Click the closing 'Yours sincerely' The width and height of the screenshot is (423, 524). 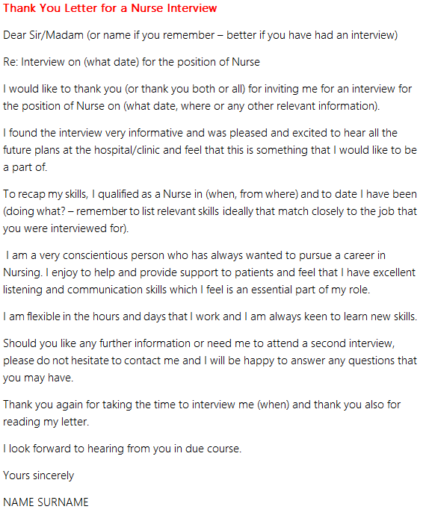point(38,475)
